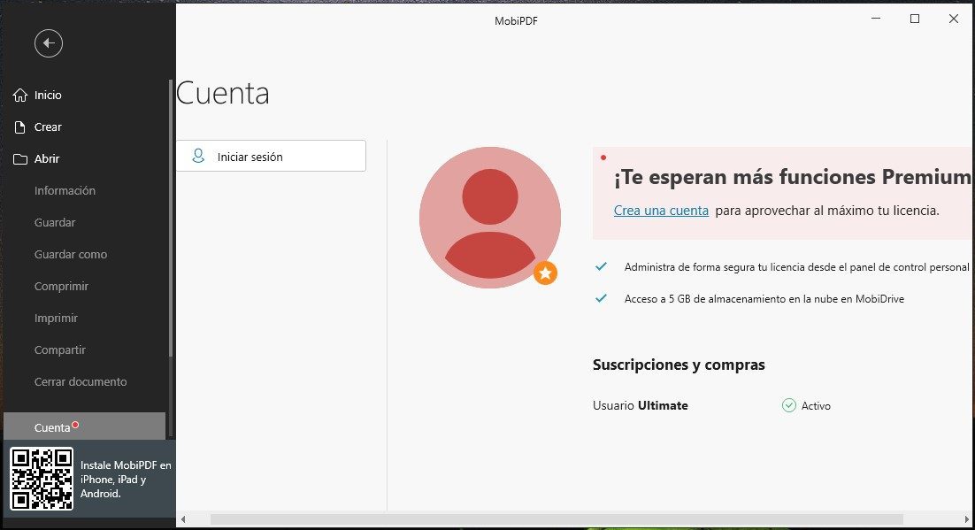Click the checkmark beside Acceso a 5 GB
The width and height of the screenshot is (975, 530).
point(601,298)
